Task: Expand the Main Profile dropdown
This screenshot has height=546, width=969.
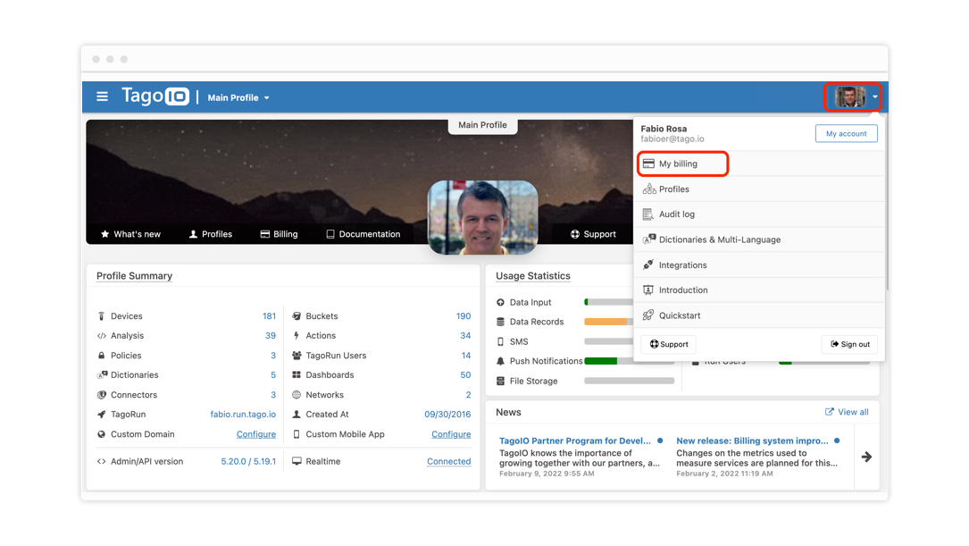Action: 238,97
